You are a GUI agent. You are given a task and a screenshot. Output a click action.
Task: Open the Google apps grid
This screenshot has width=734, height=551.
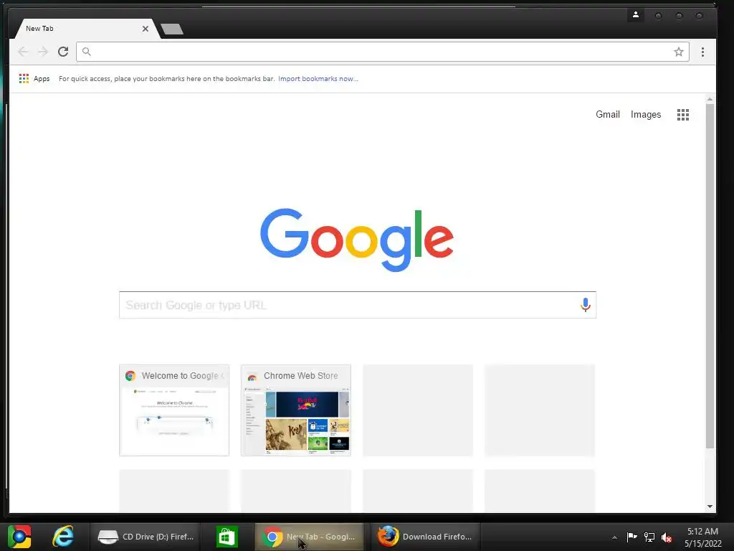click(x=683, y=115)
